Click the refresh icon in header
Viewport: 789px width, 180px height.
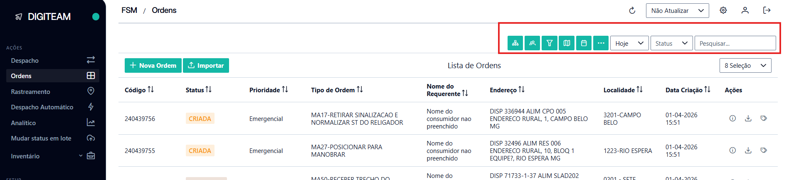coord(632,11)
